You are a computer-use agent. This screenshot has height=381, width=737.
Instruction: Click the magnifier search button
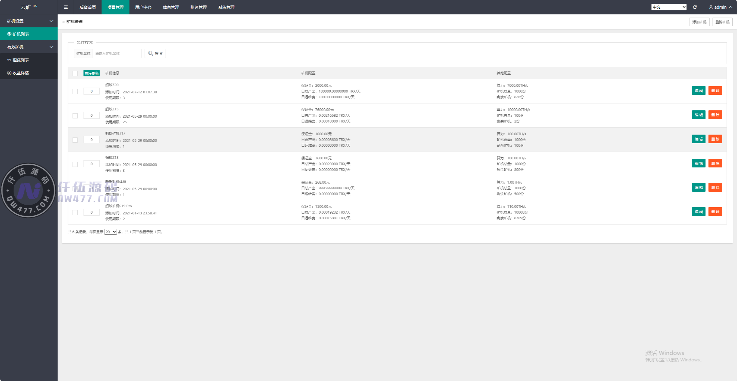155,53
